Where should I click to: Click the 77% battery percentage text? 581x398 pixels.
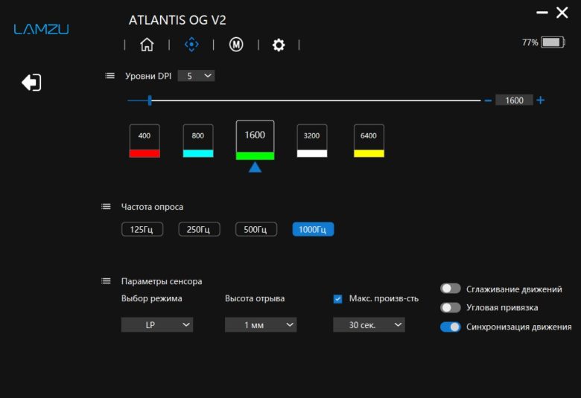click(530, 42)
